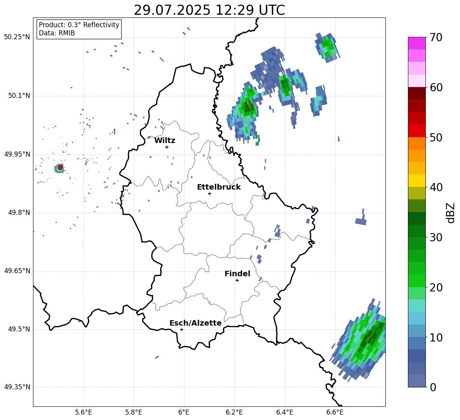
Task: Click the dark red colorbar segment below 60
Action: pos(417,93)
